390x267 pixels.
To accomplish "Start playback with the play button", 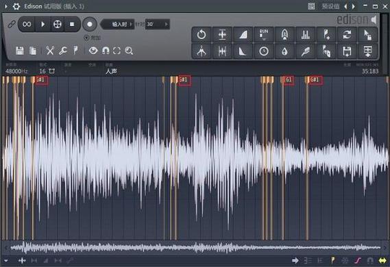I will (42, 24).
